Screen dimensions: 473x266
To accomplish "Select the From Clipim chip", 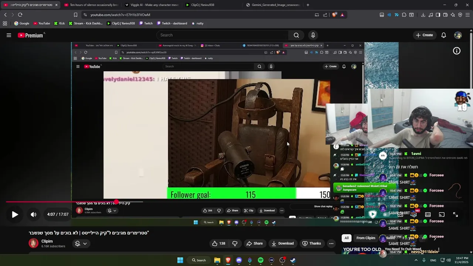I will [366, 238].
